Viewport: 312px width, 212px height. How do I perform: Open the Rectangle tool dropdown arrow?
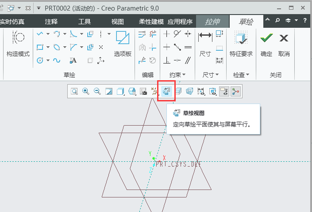pos(48,47)
